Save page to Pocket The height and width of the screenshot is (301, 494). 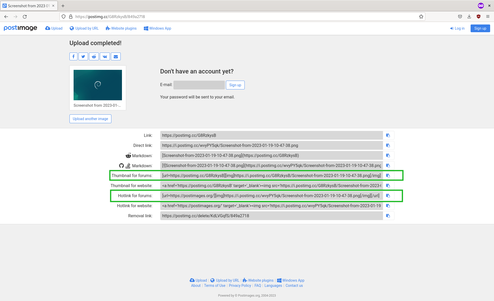click(x=460, y=16)
